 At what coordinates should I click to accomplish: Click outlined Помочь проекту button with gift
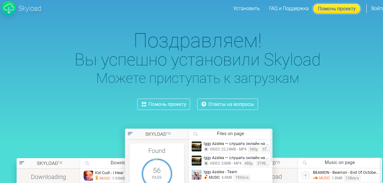click(164, 104)
